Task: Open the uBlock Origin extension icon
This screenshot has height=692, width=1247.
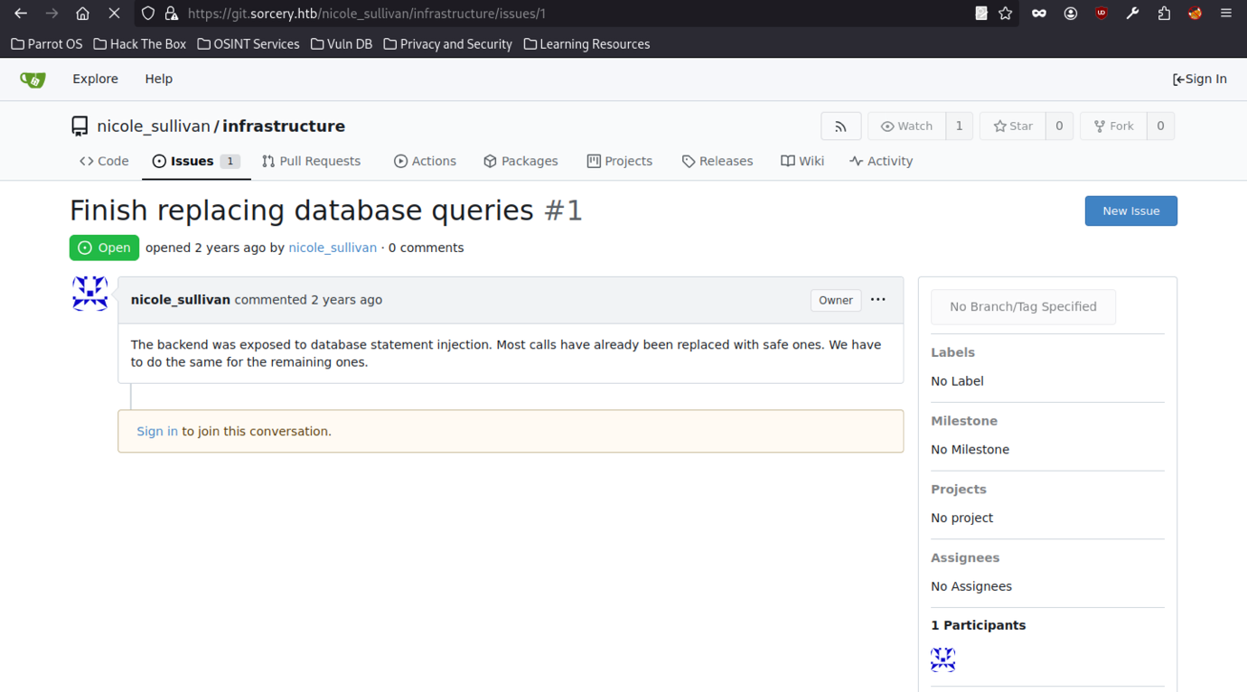Action: (1101, 14)
